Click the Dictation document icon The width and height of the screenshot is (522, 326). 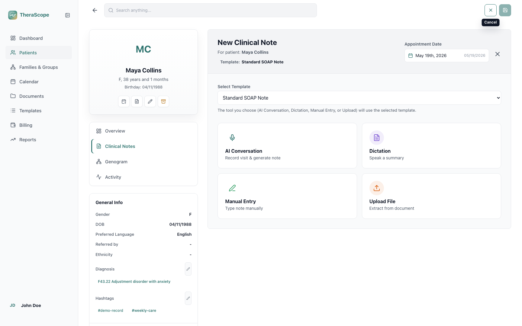pos(377,138)
